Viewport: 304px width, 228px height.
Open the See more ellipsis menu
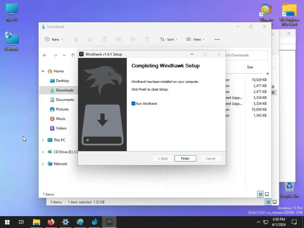[x=217, y=39]
